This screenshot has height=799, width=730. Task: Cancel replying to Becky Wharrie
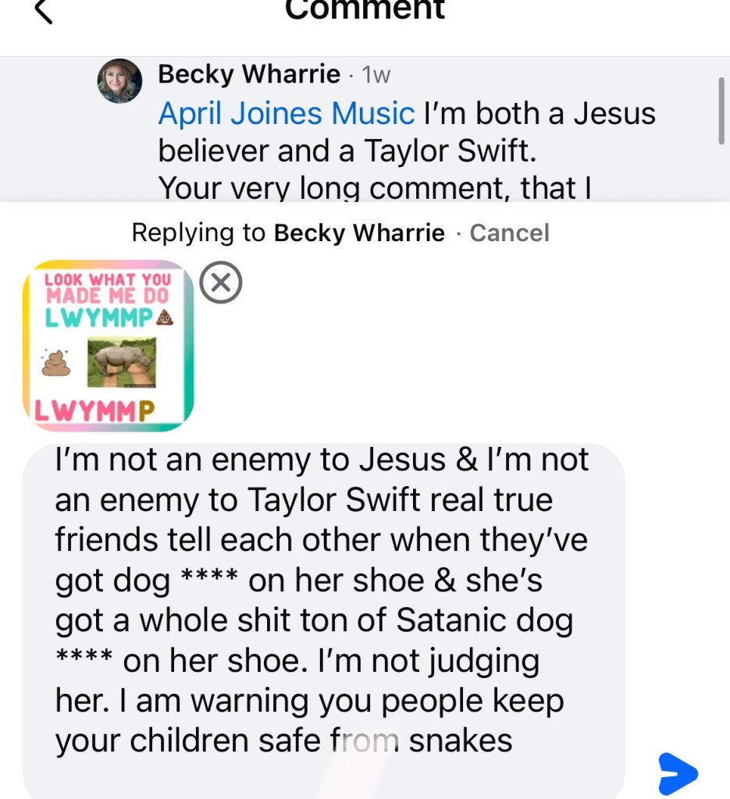[509, 233]
